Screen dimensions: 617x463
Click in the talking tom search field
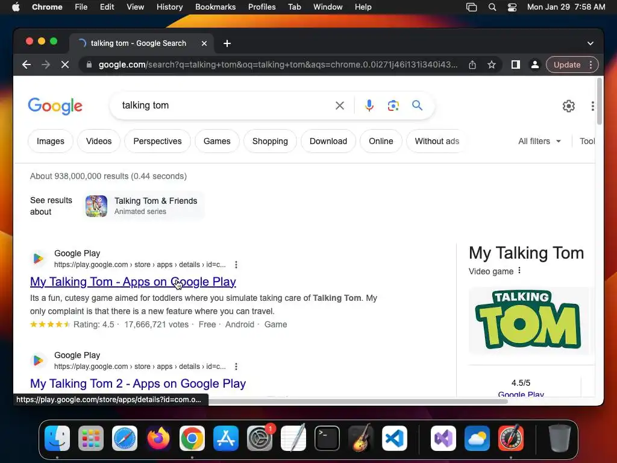[224, 106]
